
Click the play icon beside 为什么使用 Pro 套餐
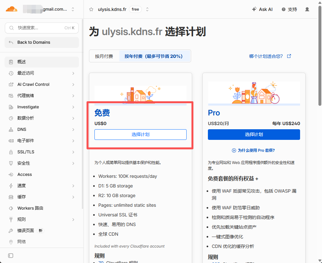234,150
